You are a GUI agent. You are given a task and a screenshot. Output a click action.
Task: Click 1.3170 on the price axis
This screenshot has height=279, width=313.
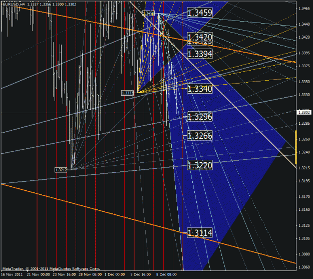(x=304, y=197)
